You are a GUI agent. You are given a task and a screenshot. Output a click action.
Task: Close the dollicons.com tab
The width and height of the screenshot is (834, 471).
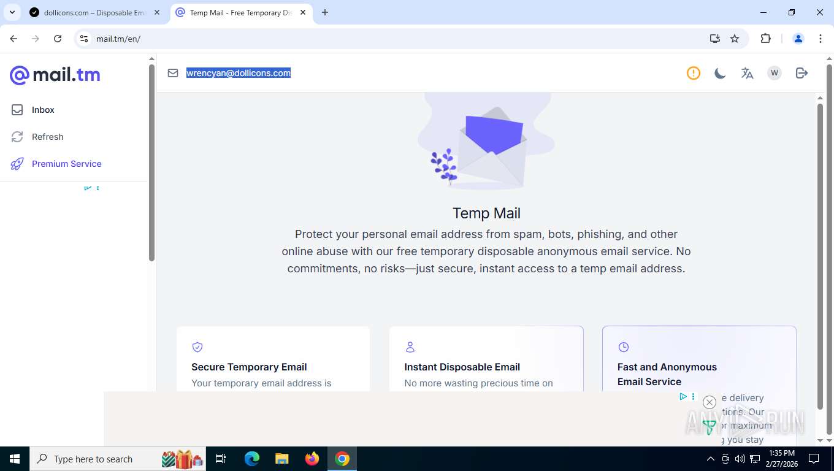pyautogui.click(x=157, y=12)
